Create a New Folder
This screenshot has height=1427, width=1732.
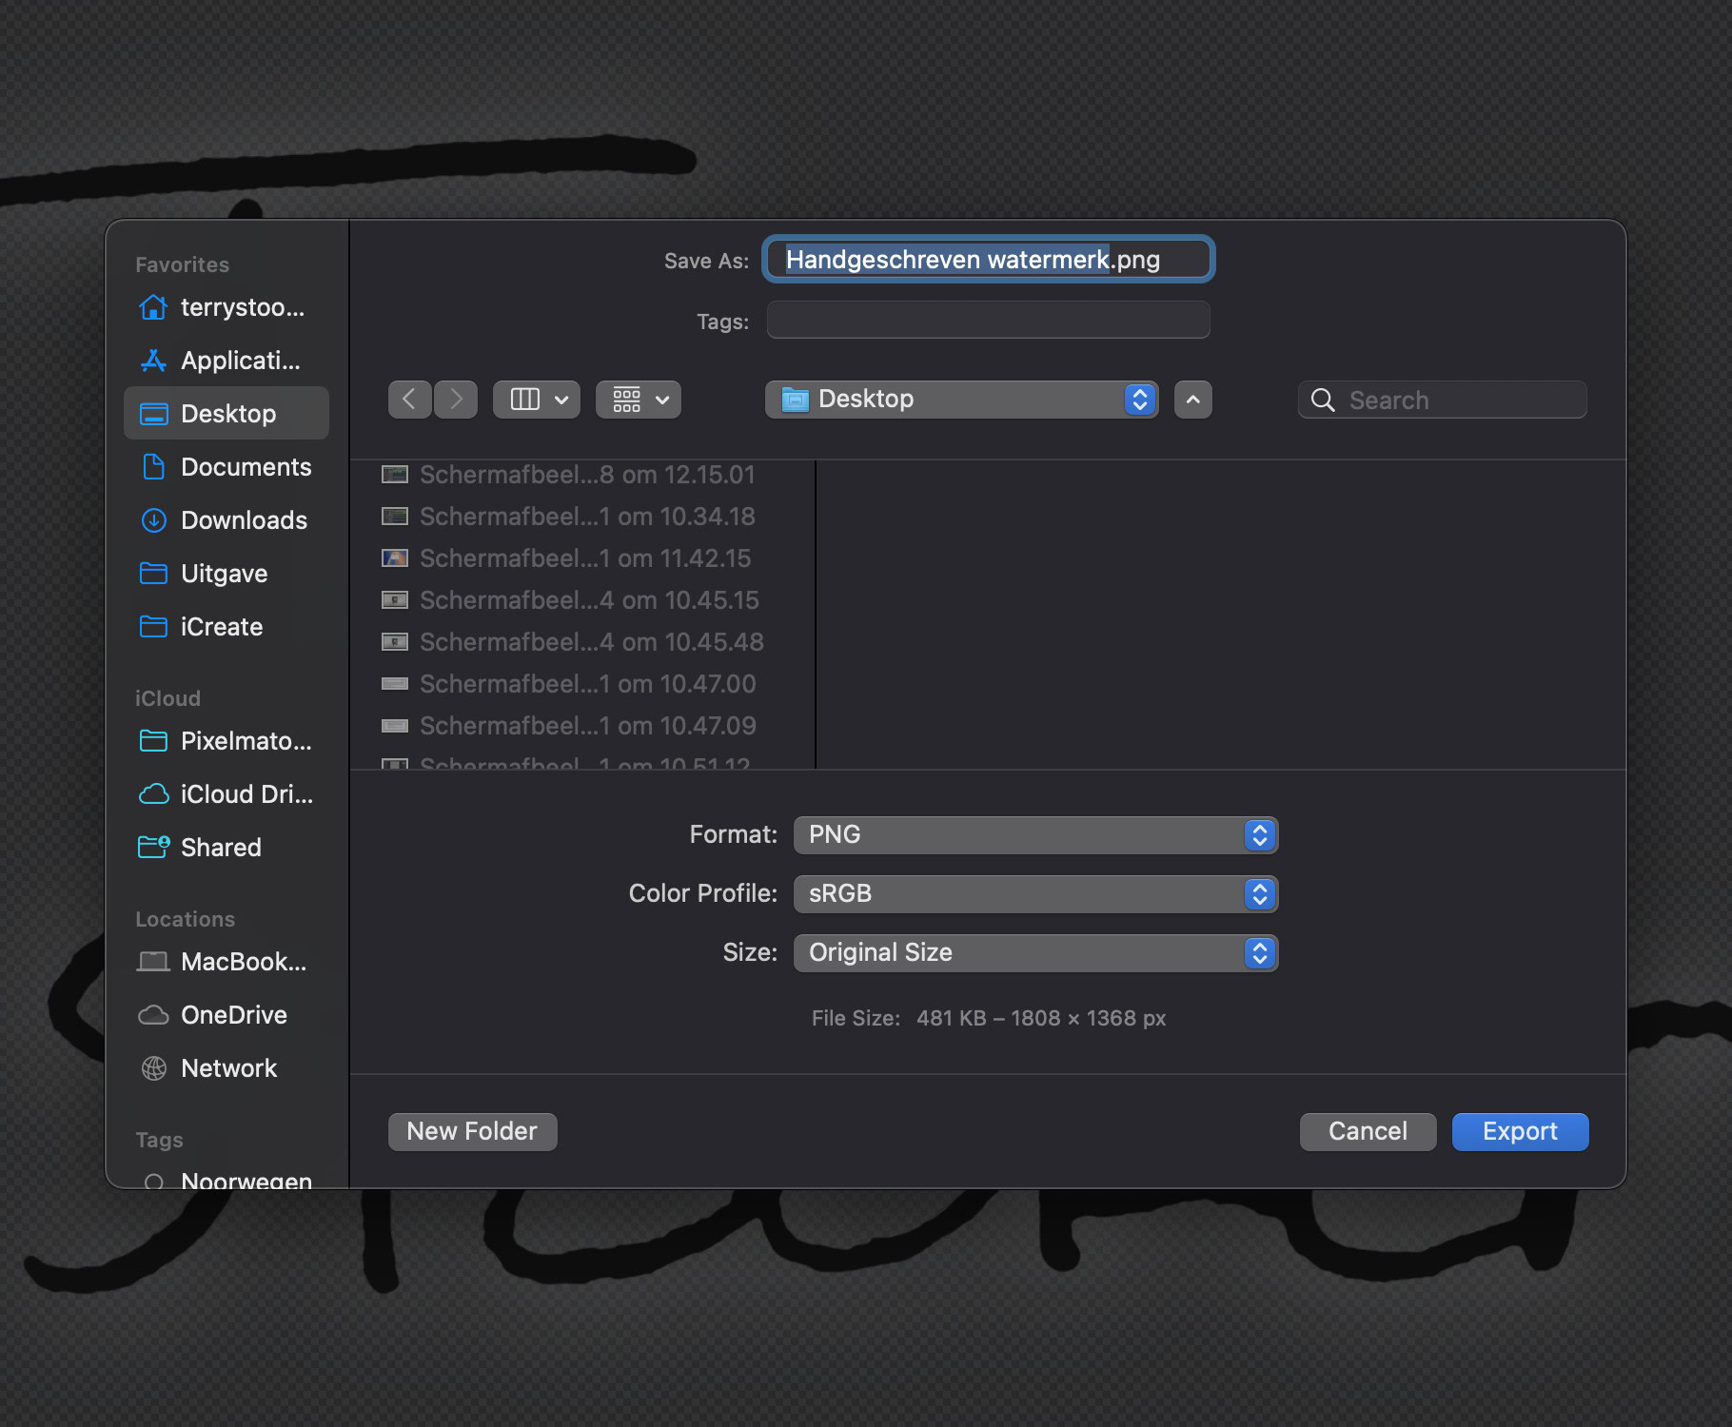pyautogui.click(x=472, y=1132)
